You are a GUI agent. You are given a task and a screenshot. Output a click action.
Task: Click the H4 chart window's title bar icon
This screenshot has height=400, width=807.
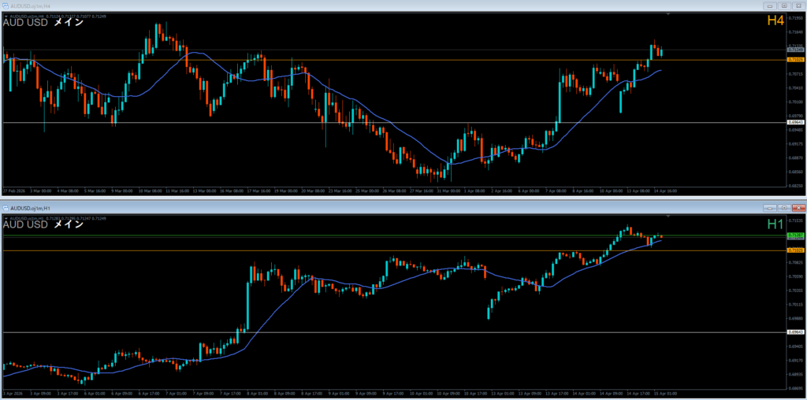pyautogui.click(x=5, y=6)
